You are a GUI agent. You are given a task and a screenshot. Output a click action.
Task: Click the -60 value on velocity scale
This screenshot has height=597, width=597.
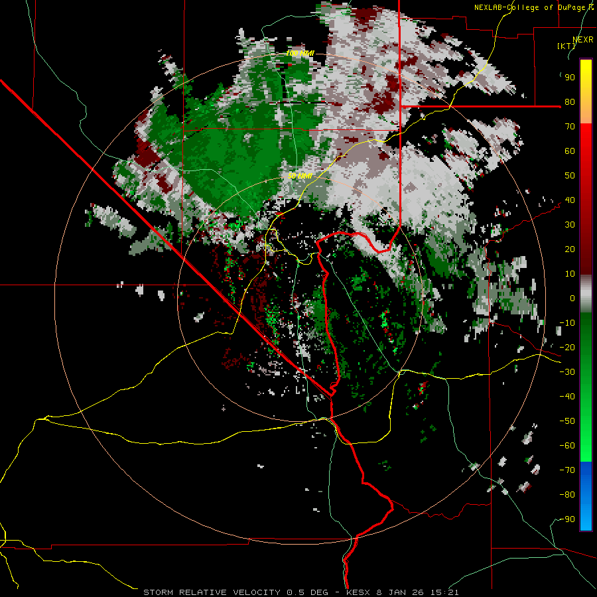click(x=567, y=446)
